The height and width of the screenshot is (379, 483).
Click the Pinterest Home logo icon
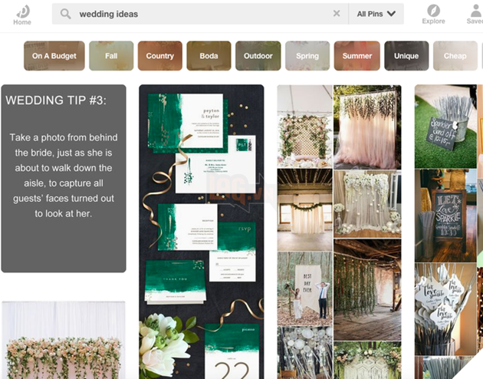click(22, 11)
